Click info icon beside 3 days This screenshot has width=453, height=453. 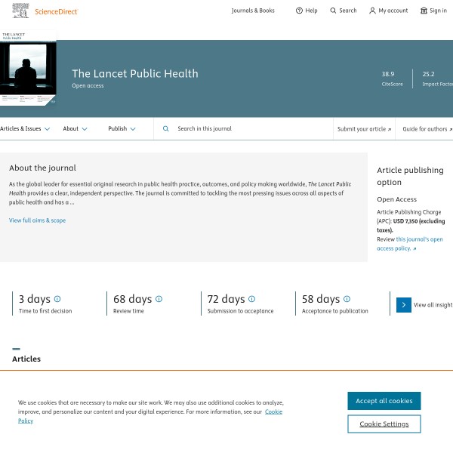57,299
